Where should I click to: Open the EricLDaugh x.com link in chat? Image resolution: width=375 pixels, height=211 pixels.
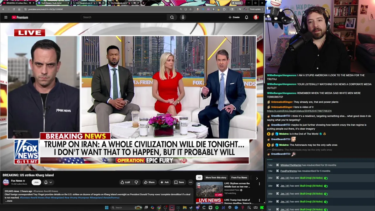coord(299,111)
